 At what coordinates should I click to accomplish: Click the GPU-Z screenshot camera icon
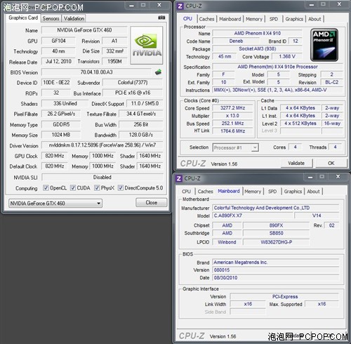pyautogui.click(x=161, y=18)
